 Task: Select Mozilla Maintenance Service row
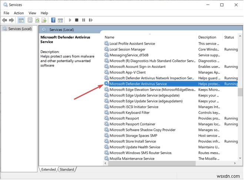point(171,159)
